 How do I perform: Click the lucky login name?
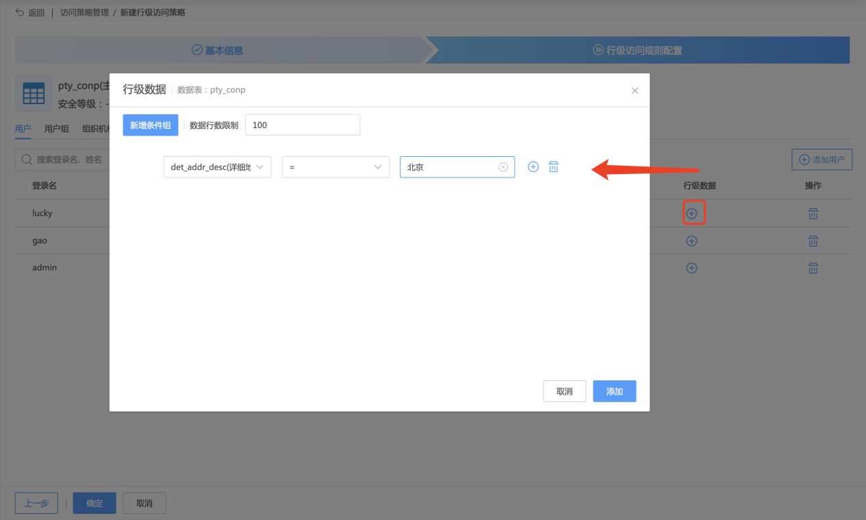pos(42,213)
